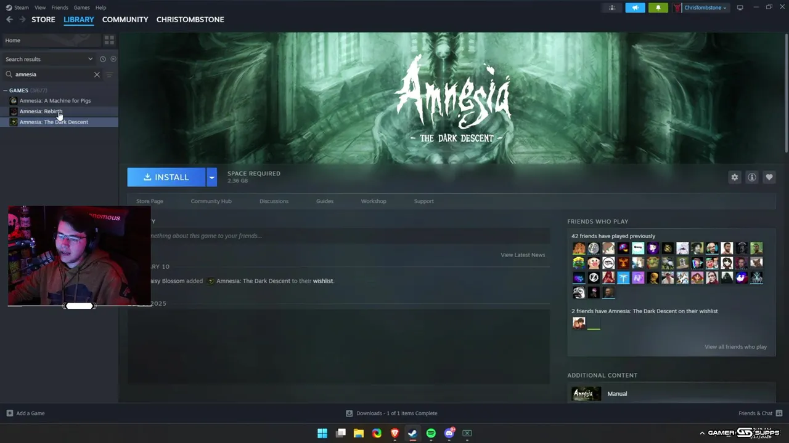Screen dimensions: 789x443
Task: Open the Help menu
Action: pos(100,7)
